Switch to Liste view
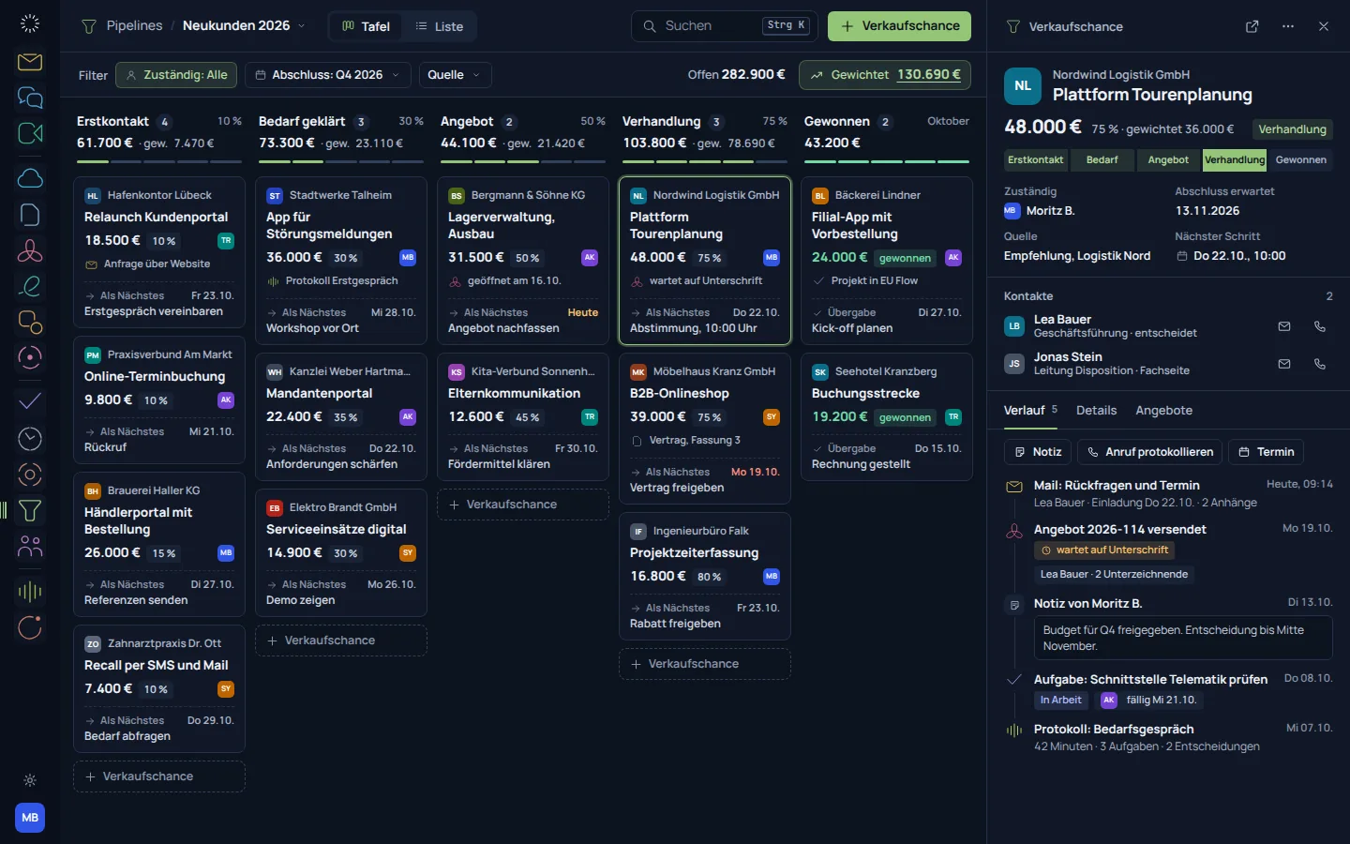Screen dimensions: 1350x844 coord(440,26)
